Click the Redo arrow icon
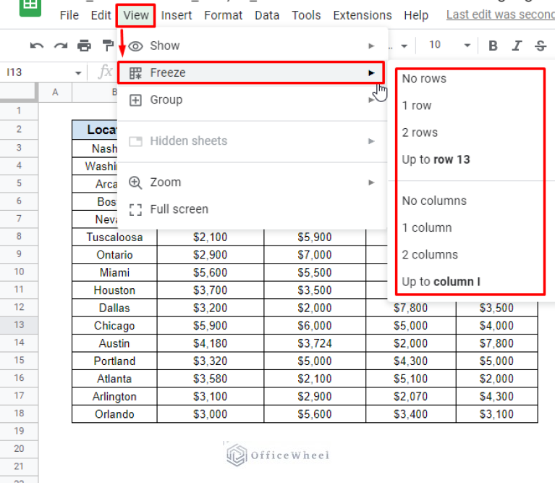 click(x=60, y=46)
